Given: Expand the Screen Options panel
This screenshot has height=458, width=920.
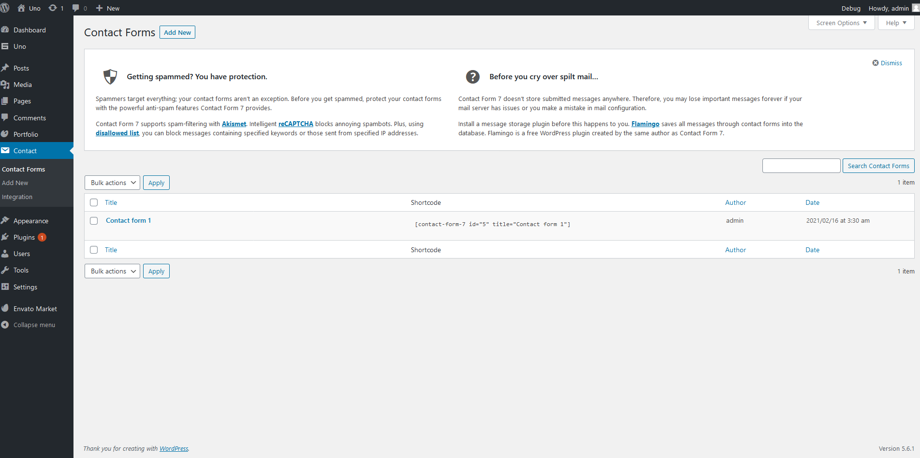Looking at the screenshot, I should pos(841,23).
